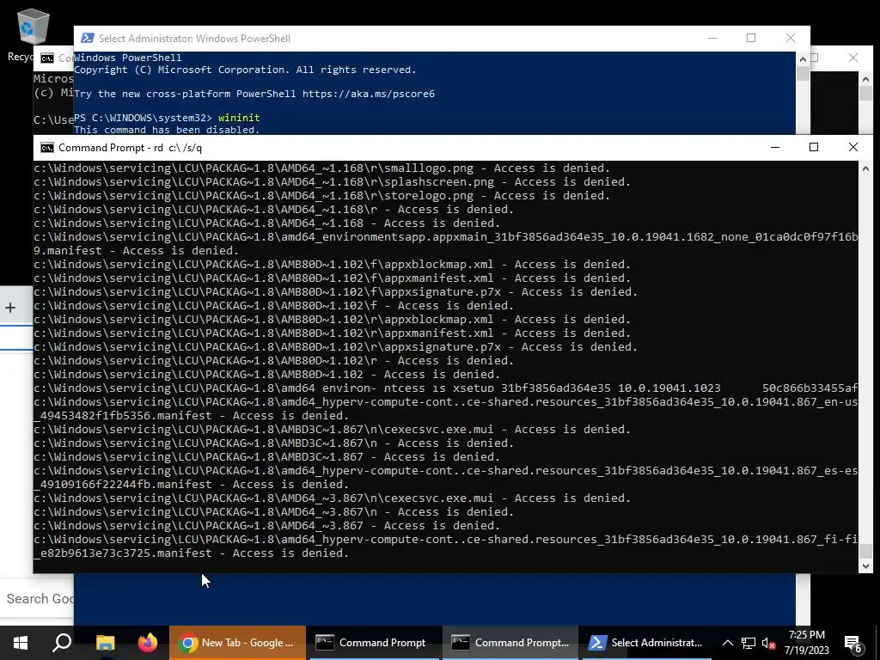Open taskbar Search magnifier
880x660 pixels.
pos(62,643)
